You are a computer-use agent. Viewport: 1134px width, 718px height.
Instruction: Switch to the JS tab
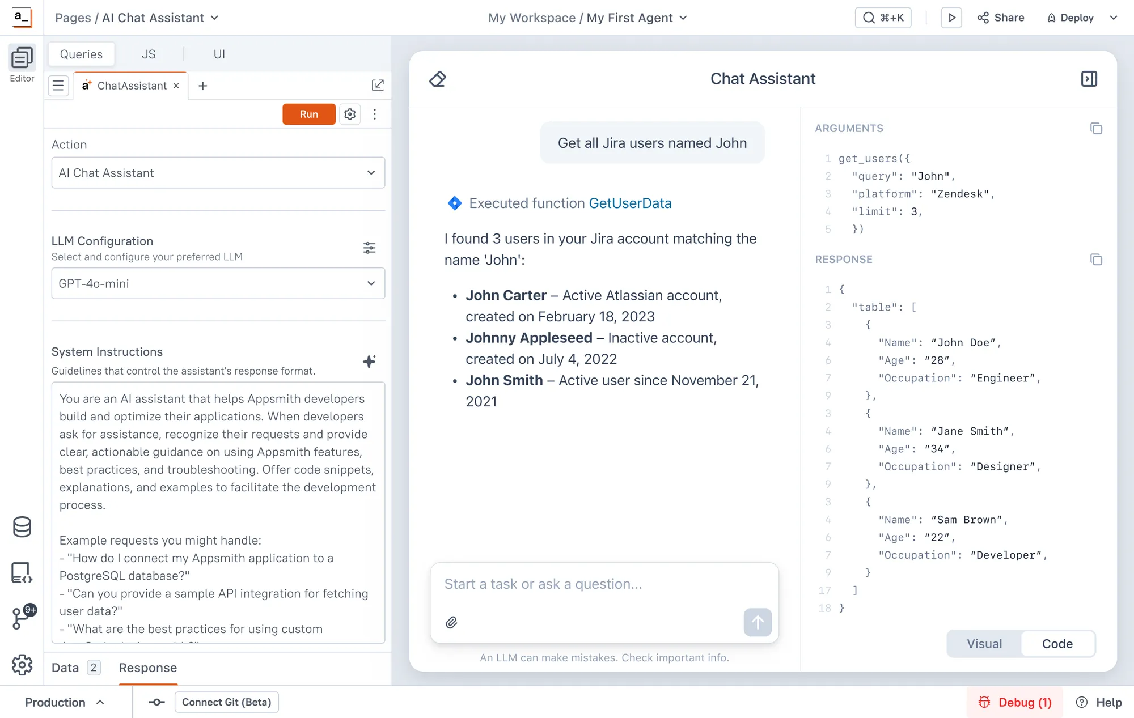tap(149, 54)
